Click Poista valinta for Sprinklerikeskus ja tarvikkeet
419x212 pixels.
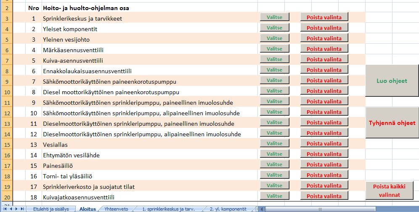[x=324, y=17]
